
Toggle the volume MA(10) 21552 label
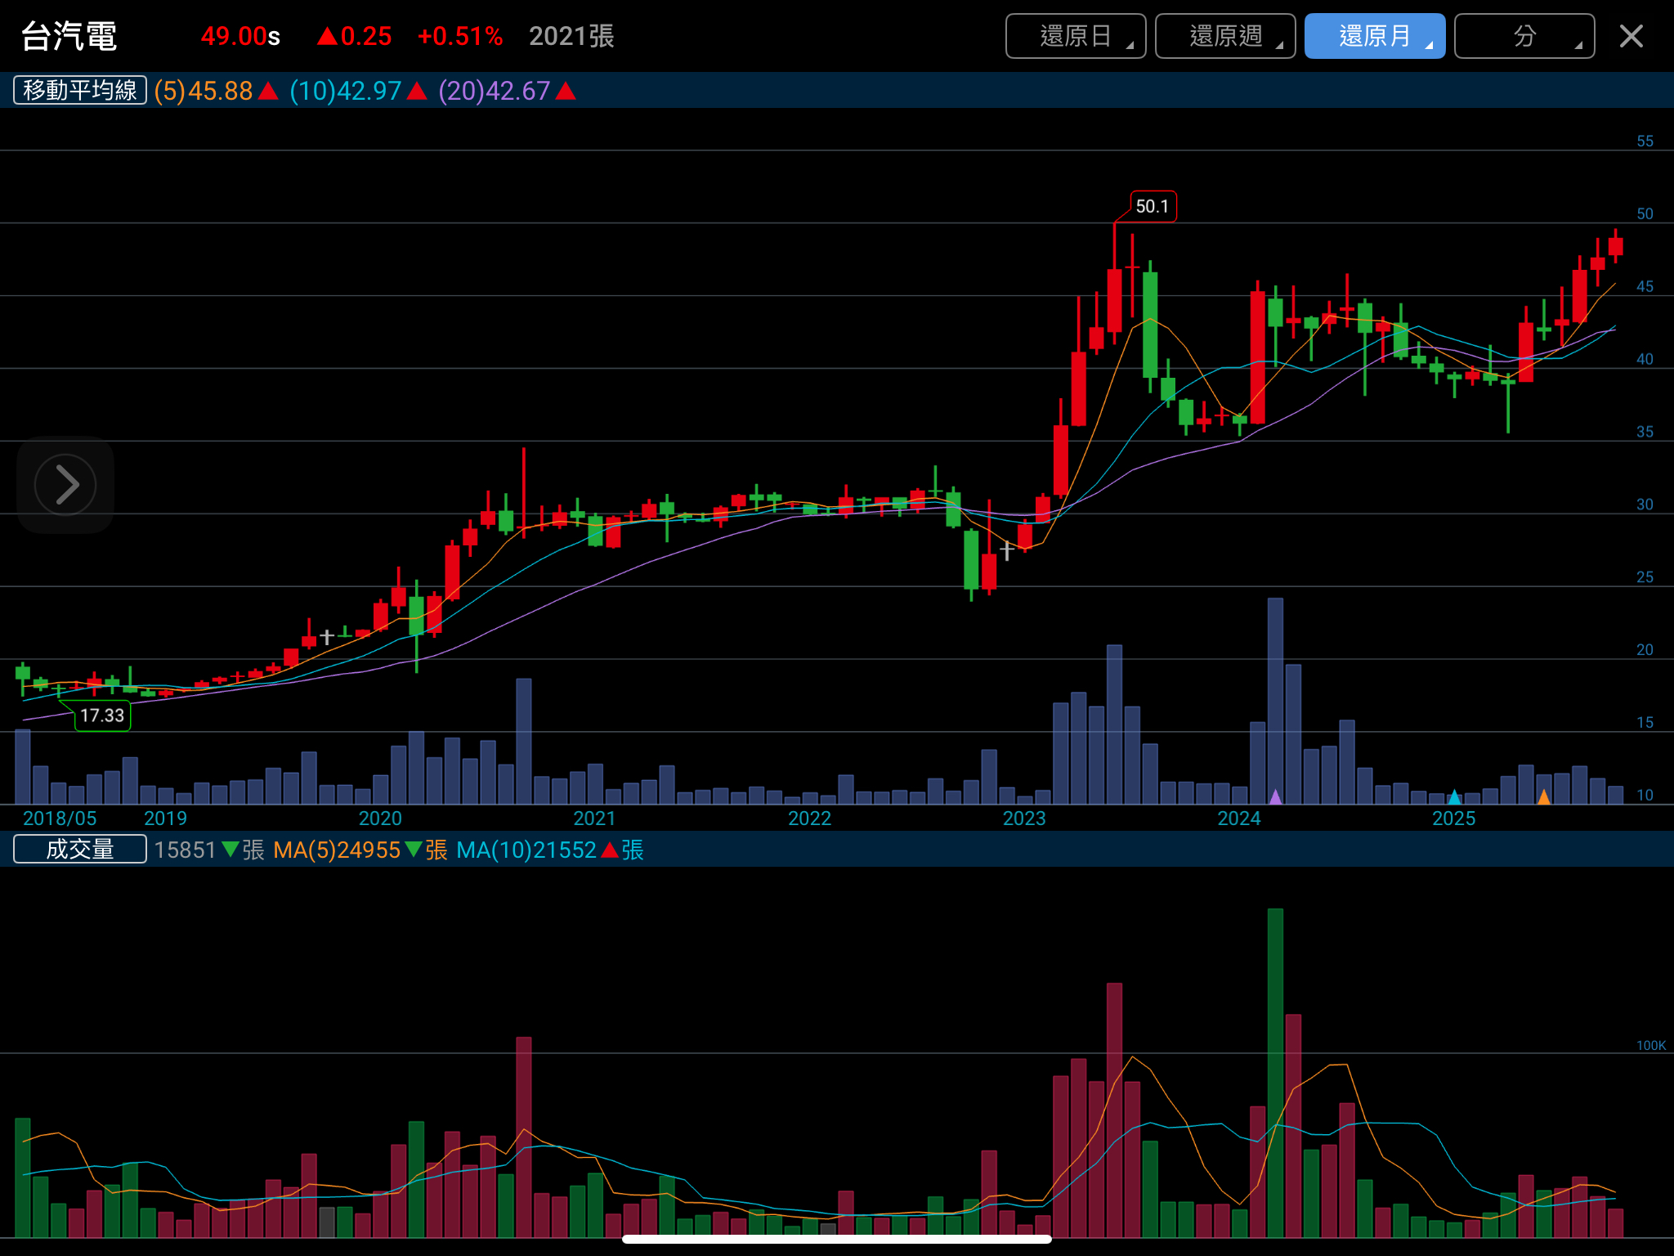pos(526,850)
